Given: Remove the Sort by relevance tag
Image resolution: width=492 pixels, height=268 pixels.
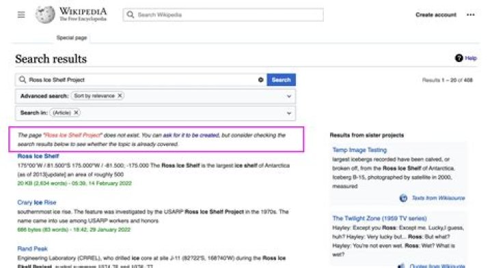Looking at the screenshot, I should coord(120,95).
